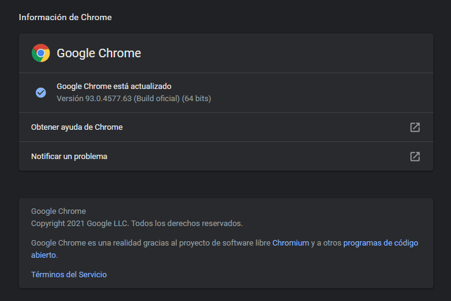This screenshot has height=301, width=451.
Task: Click the Información de Chrome heading
Action: point(65,17)
